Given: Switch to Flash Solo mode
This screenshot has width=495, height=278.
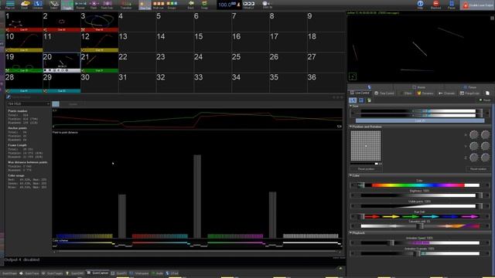Looking at the screenshot, I should (107, 5).
